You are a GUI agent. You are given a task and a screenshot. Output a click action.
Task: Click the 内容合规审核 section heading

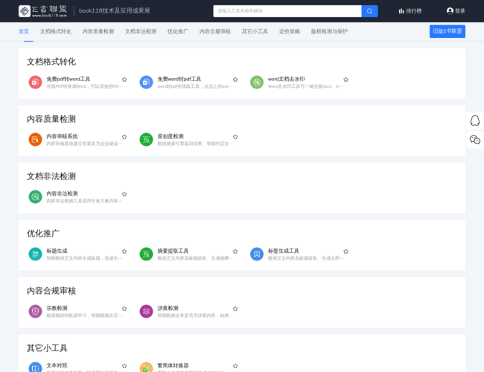pyautogui.click(x=51, y=291)
